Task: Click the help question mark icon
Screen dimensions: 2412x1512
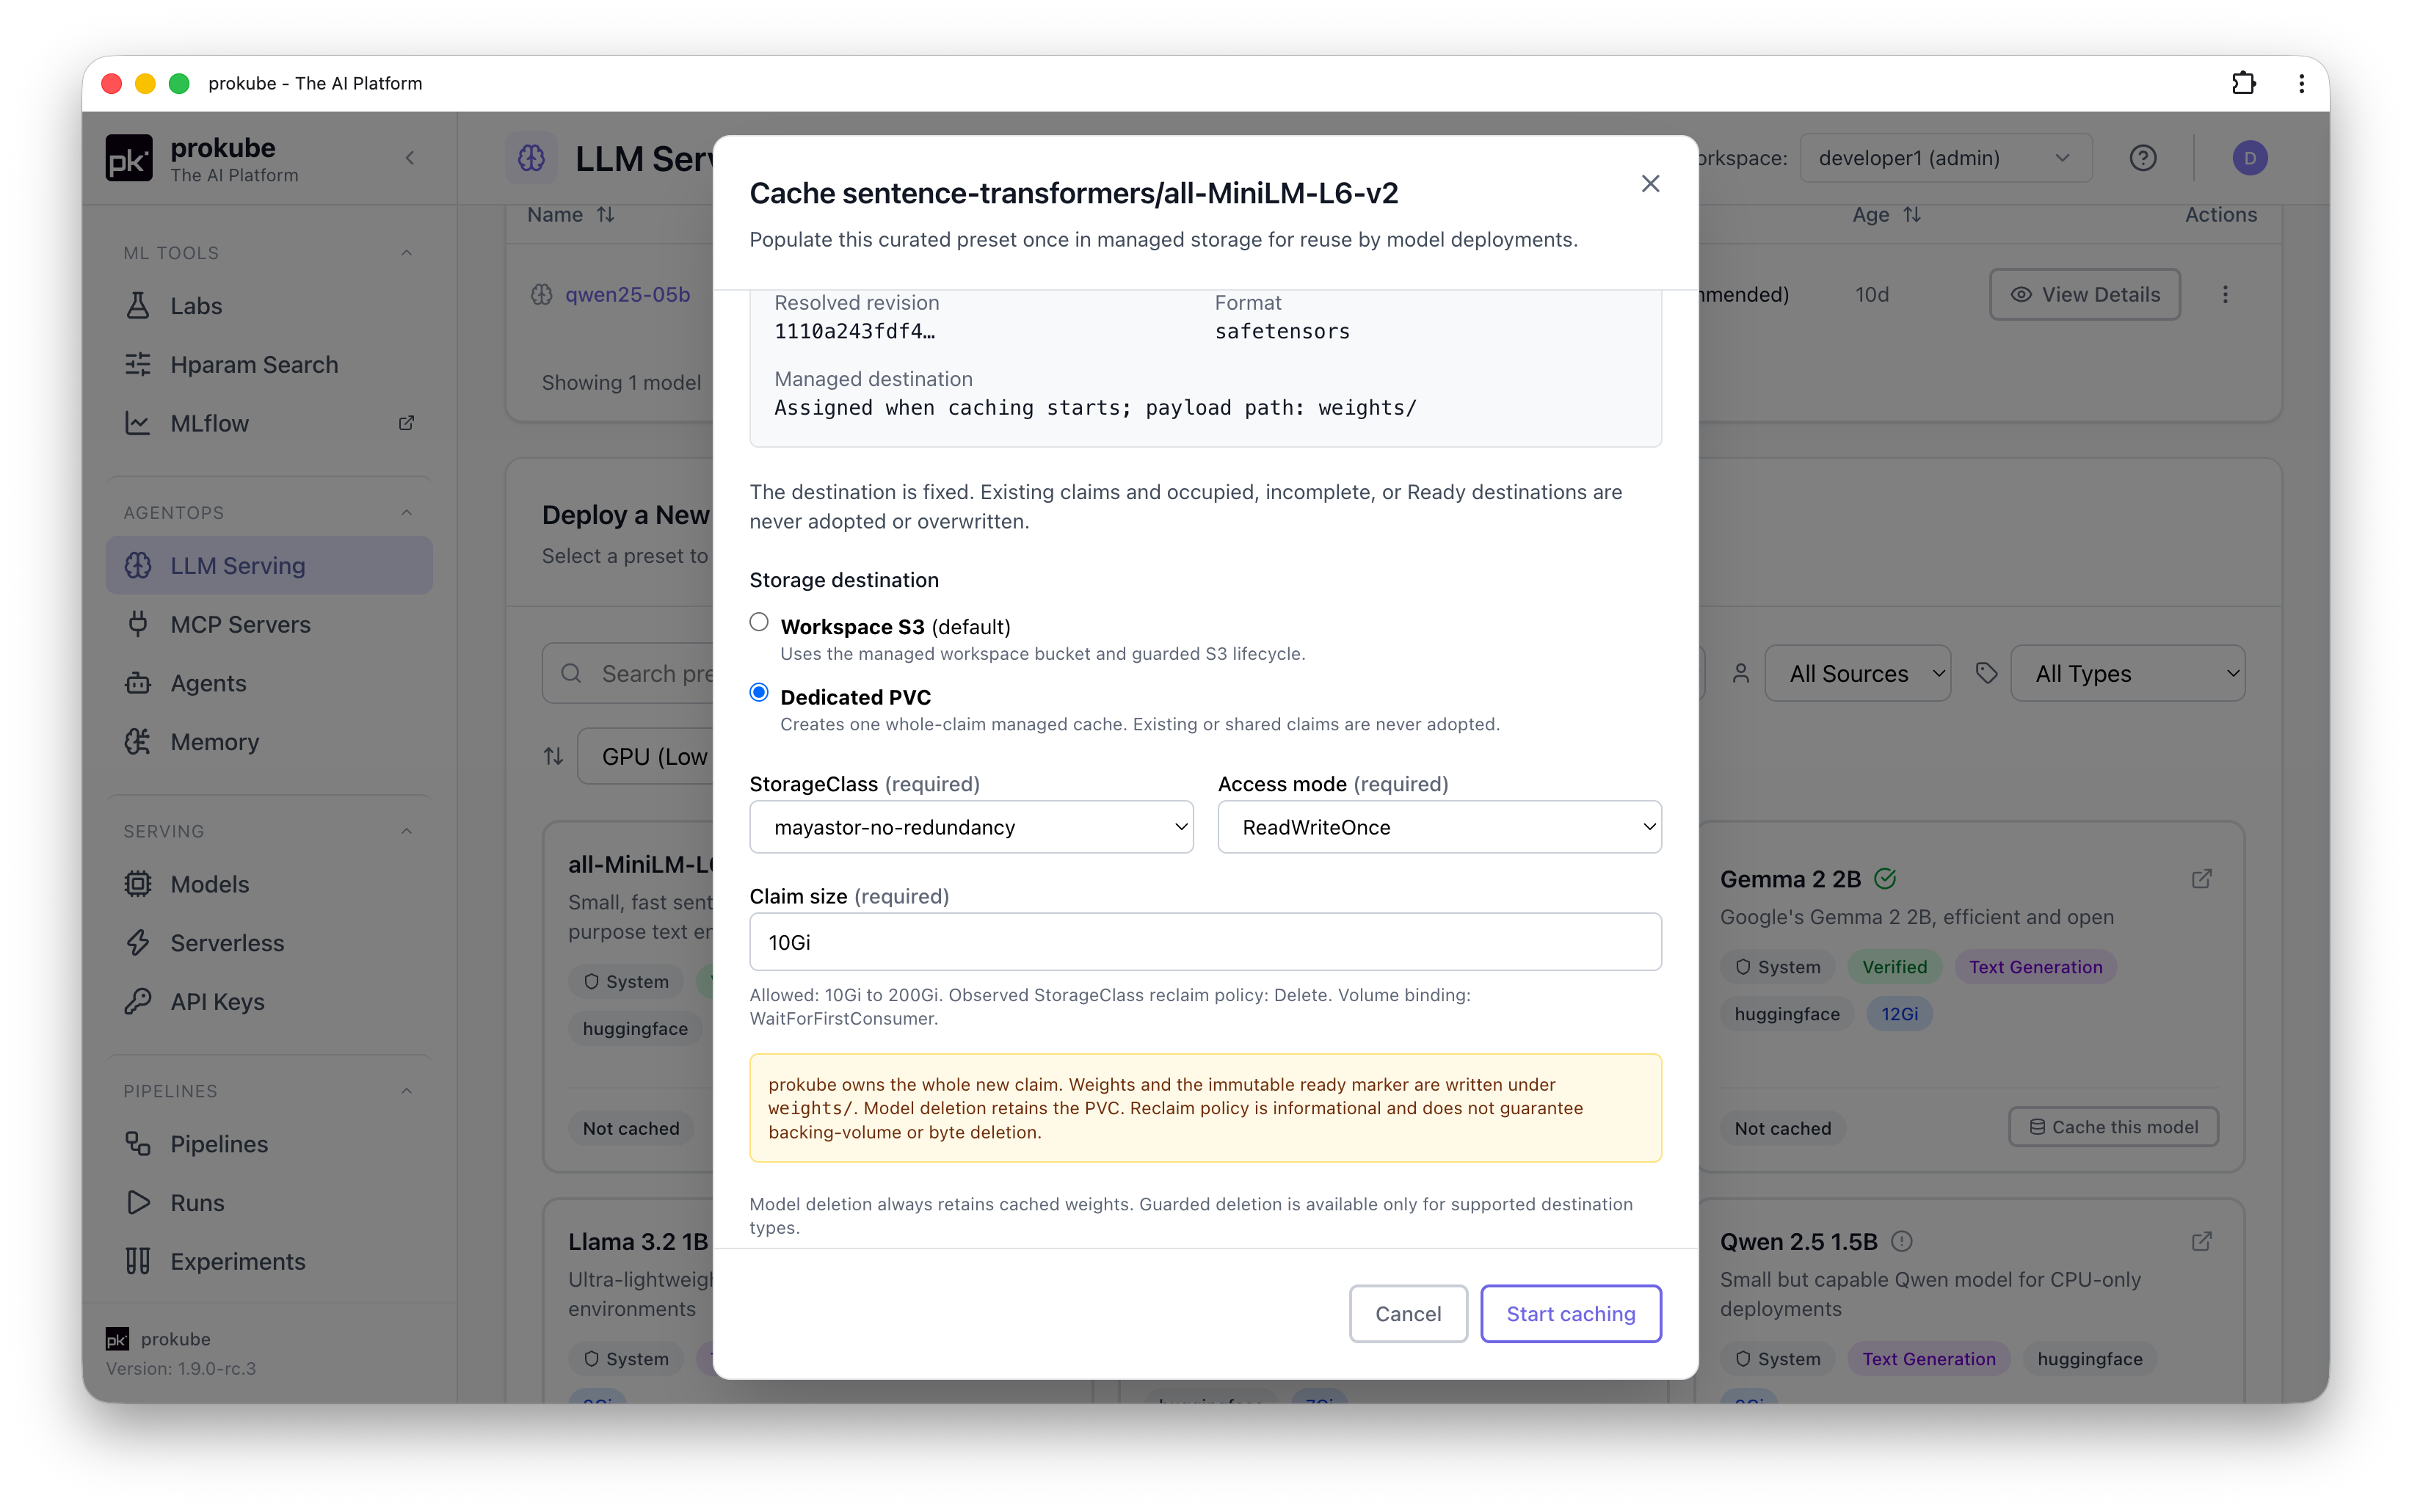Action: [x=2142, y=158]
